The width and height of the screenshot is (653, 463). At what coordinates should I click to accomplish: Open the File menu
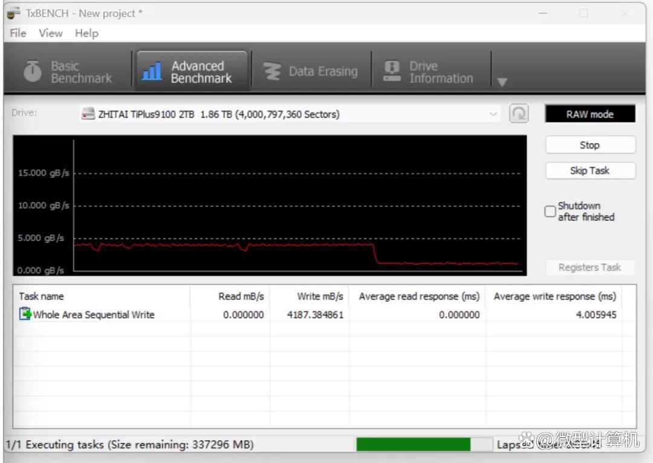(x=18, y=33)
